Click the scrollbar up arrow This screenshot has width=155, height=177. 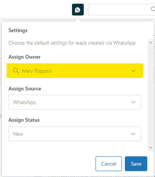pos(151,42)
